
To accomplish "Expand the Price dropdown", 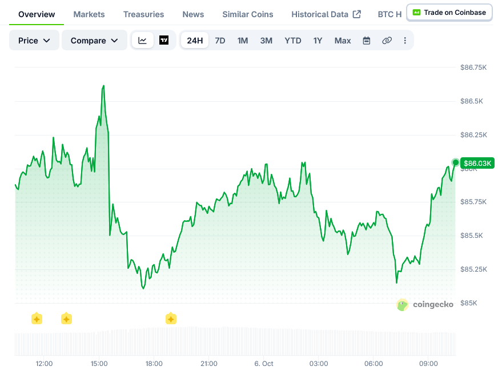I will [34, 41].
